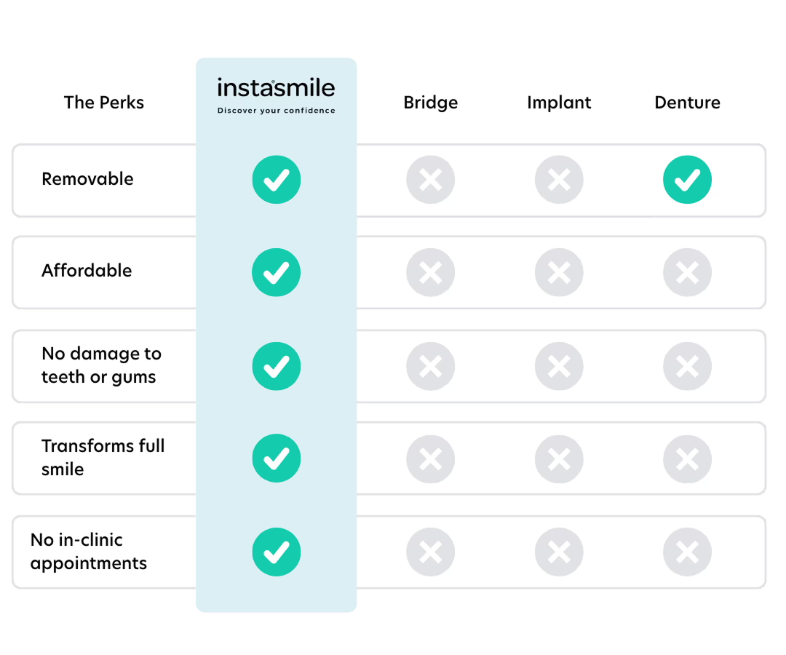Click Implant's X for No damage row
786x655 pixels.
(x=559, y=366)
